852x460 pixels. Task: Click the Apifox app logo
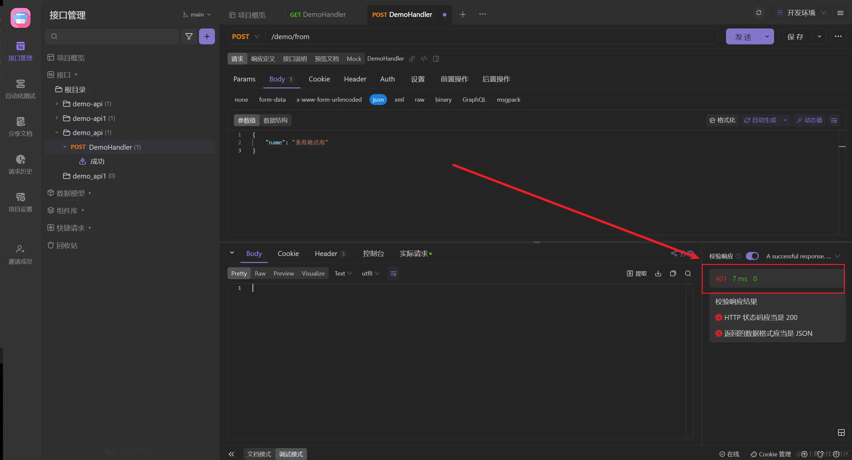20,18
